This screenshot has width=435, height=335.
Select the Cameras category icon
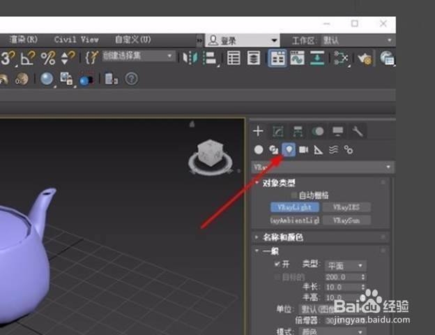pyautogui.click(x=303, y=150)
